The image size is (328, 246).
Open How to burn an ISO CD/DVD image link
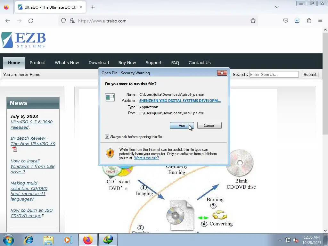[31, 213]
